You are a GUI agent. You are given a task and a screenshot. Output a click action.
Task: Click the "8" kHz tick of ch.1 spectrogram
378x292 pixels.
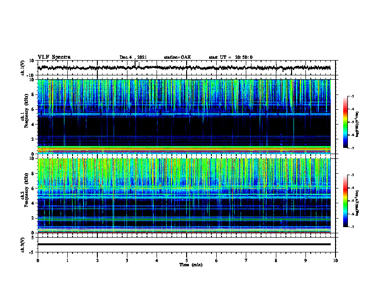pyautogui.click(x=33, y=94)
